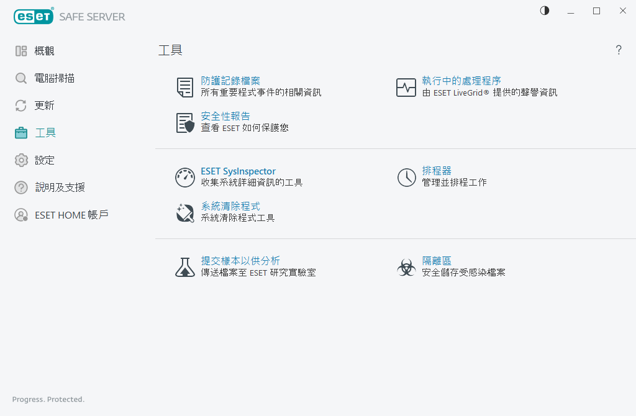Go to 概觀 in the sidebar
This screenshot has height=416, width=636.
pyautogui.click(x=44, y=51)
